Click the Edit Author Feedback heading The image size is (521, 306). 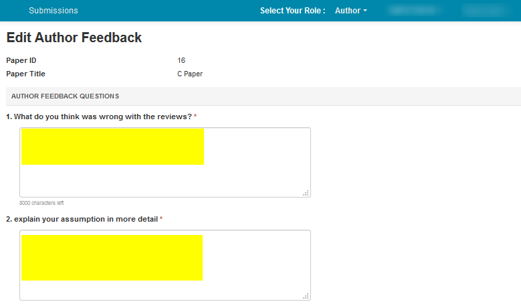[x=74, y=37]
